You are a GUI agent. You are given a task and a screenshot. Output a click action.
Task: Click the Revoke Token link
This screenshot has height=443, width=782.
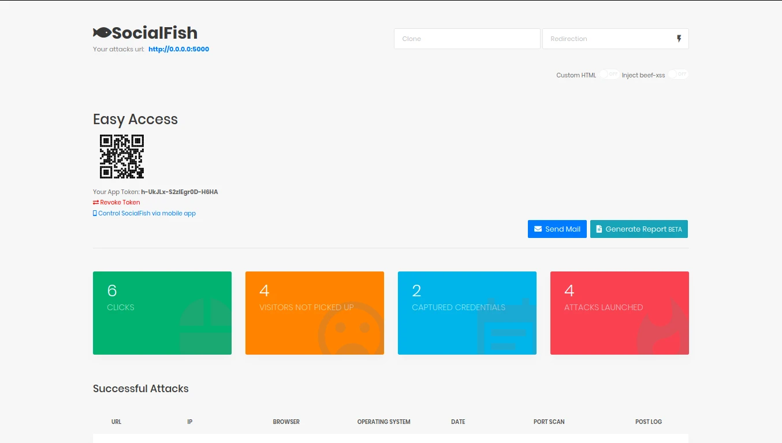point(120,202)
